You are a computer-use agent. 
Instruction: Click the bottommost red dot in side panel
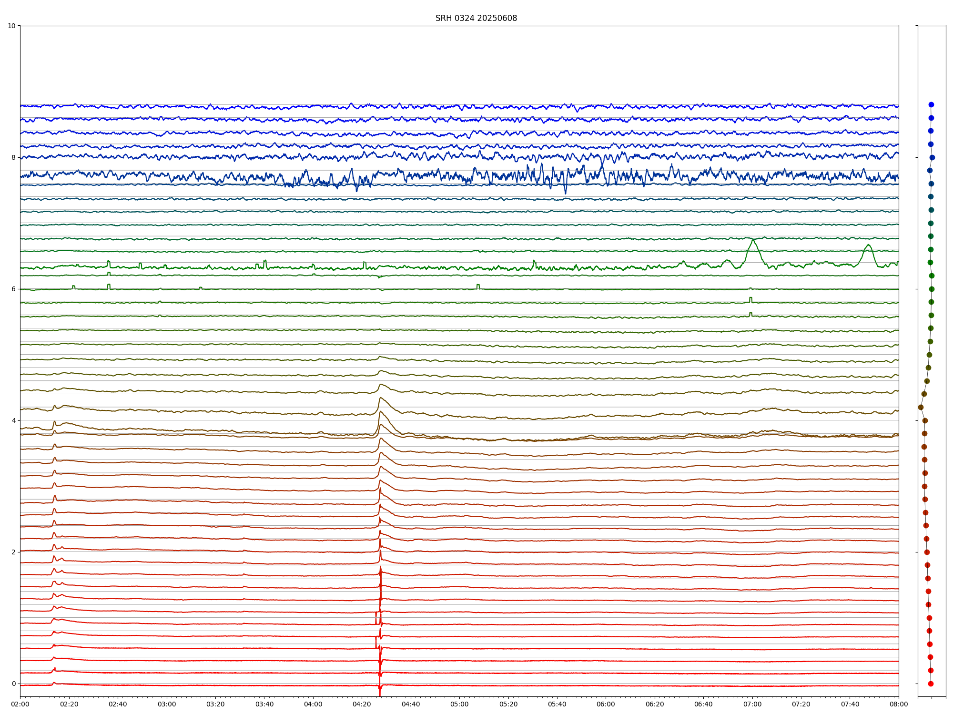pos(931,684)
